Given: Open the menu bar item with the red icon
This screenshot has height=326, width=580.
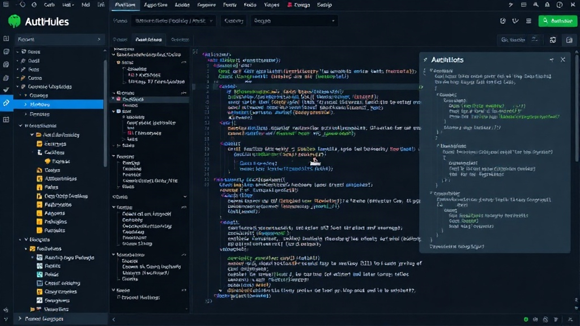Looking at the screenshot, I should [298, 5].
